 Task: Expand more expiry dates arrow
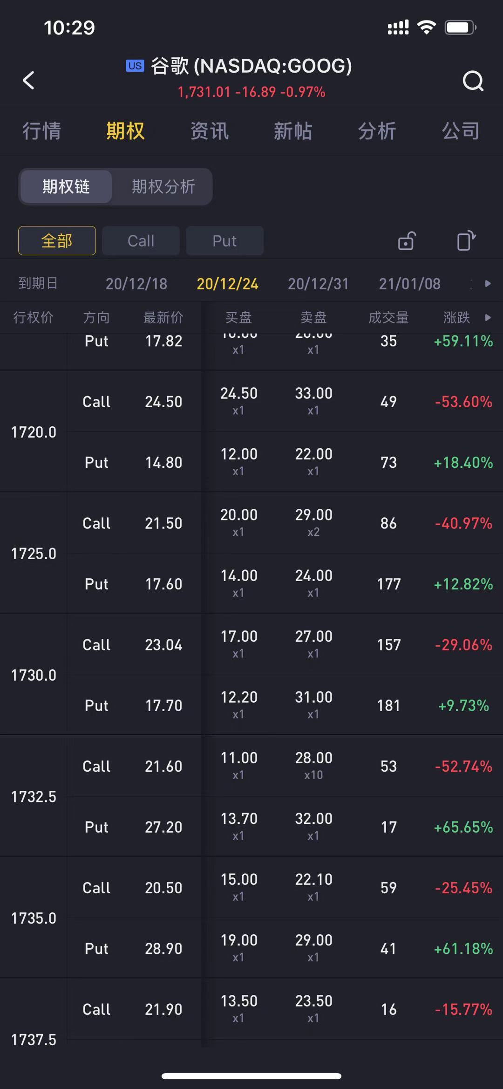coord(488,283)
